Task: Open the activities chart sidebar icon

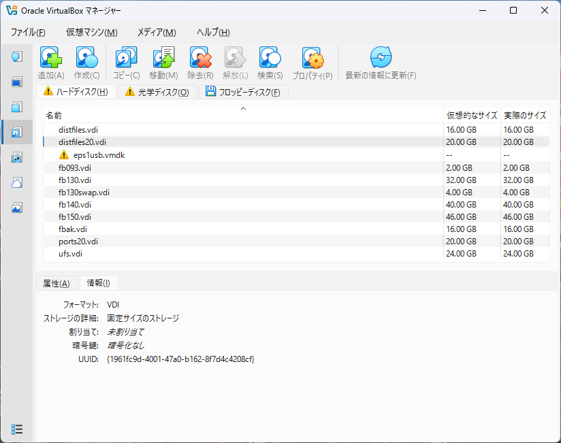Action: (x=17, y=208)
